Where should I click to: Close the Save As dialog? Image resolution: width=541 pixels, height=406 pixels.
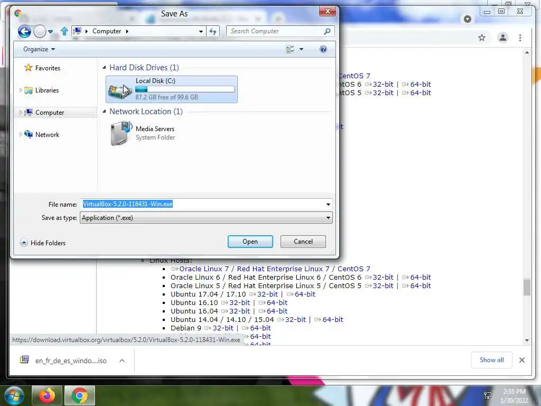[328, 11]
